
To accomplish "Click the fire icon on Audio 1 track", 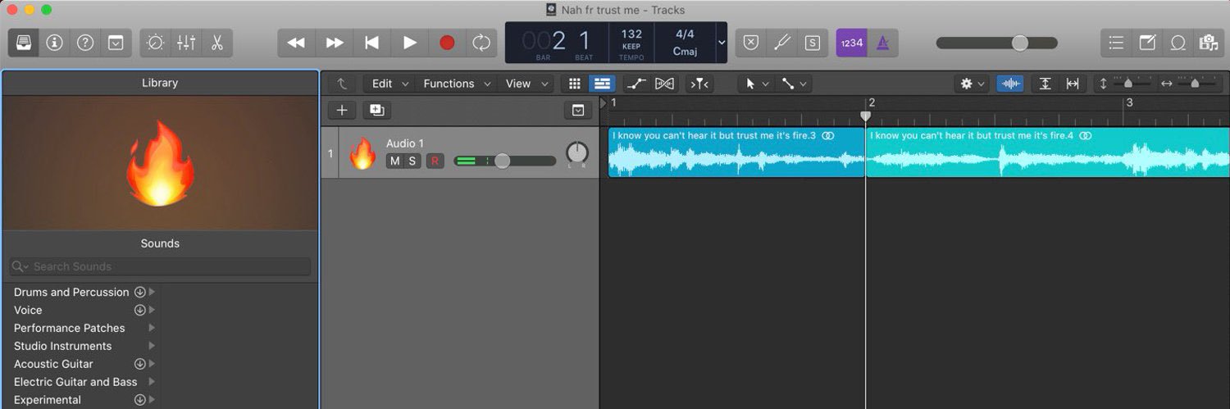I will [x=362, y=153].
